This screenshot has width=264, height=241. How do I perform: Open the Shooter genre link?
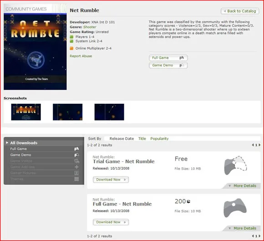coord(90,27)
